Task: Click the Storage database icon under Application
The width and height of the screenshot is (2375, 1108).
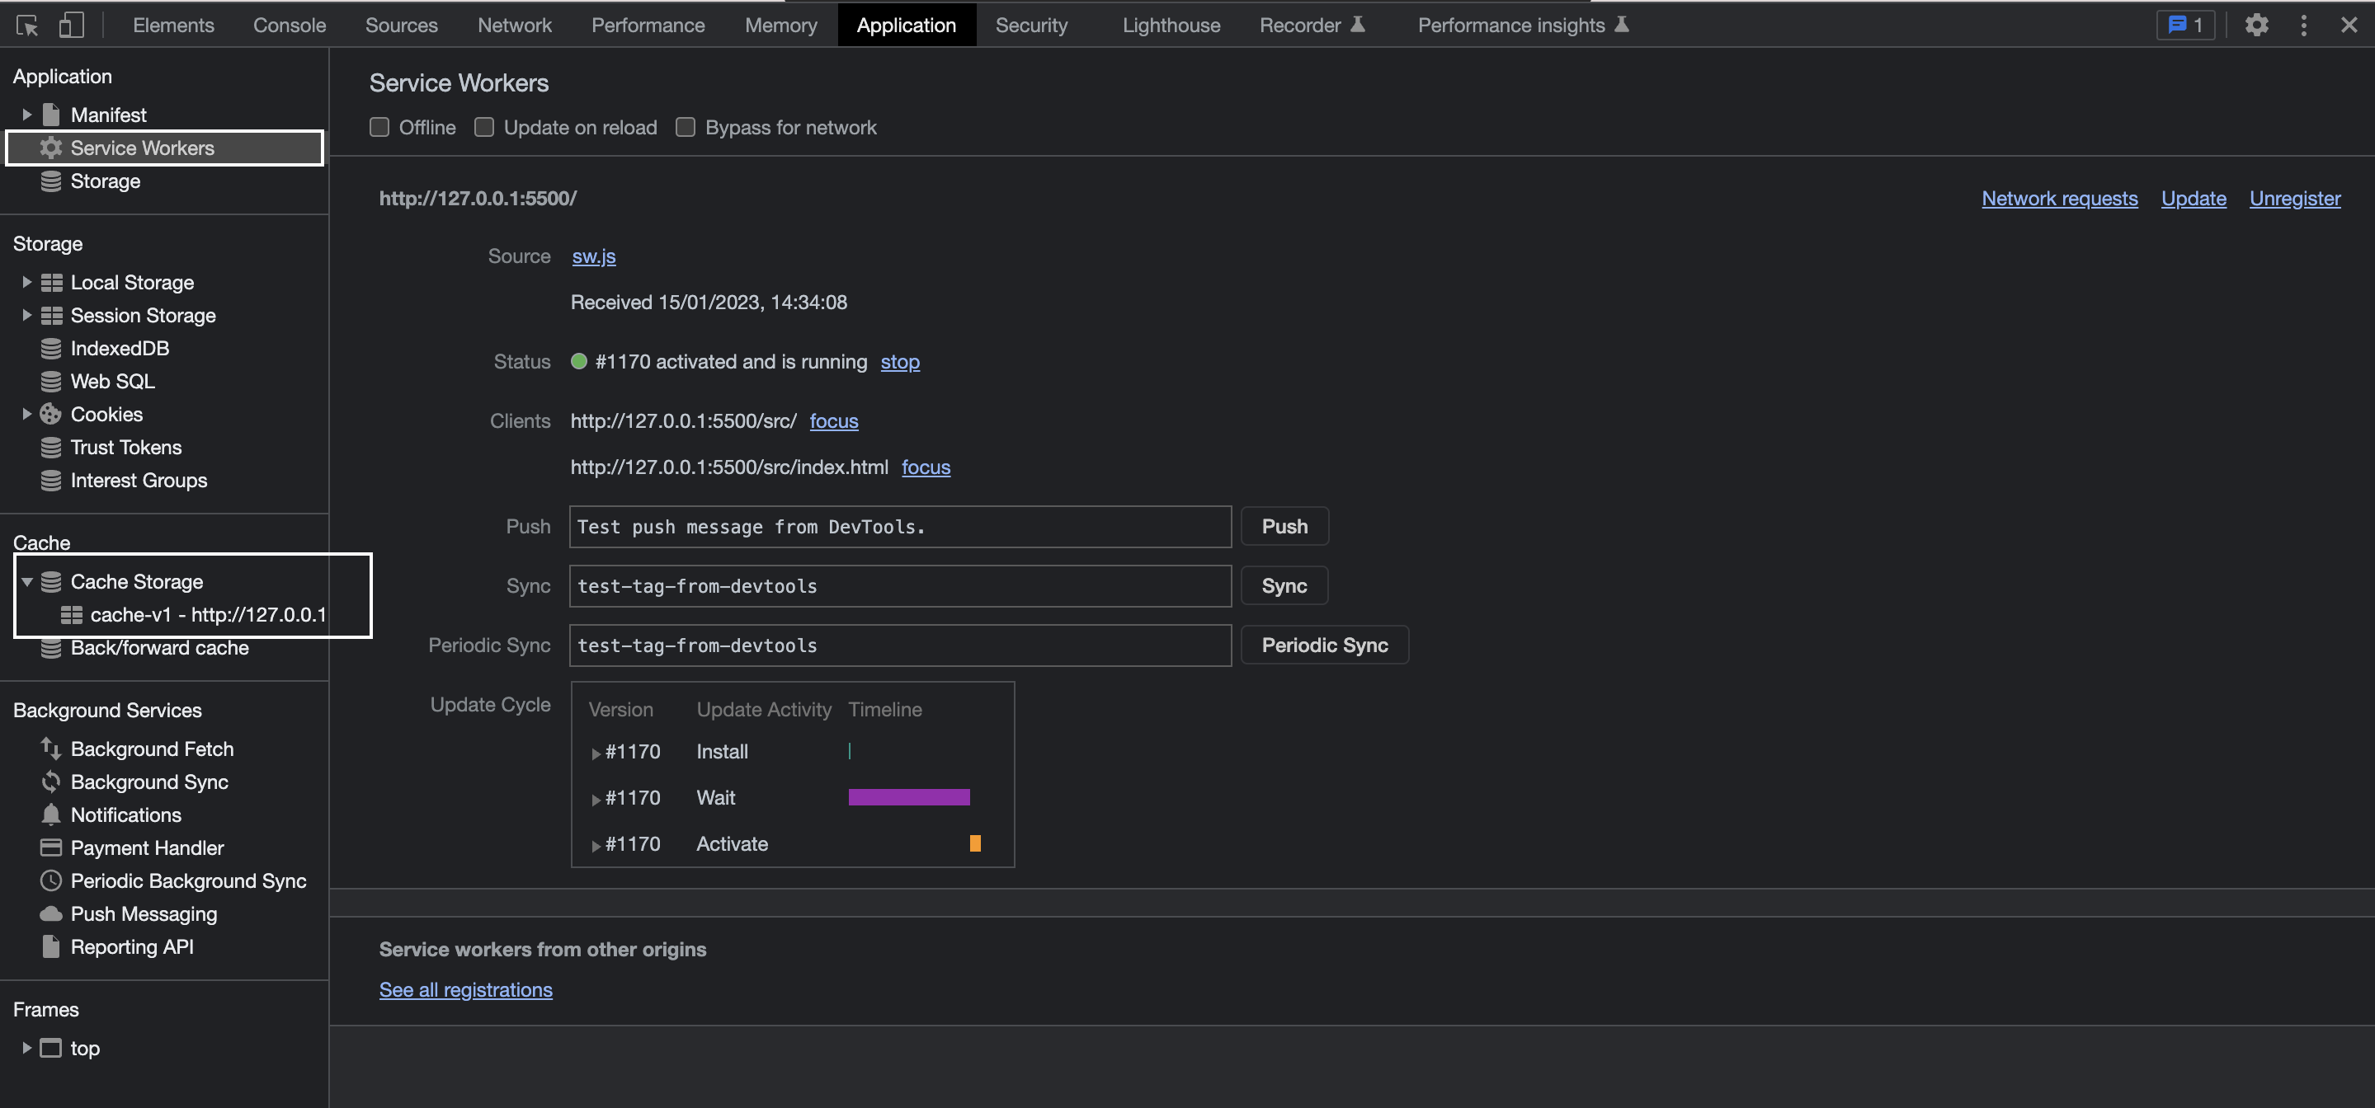Action: (50, 181)
